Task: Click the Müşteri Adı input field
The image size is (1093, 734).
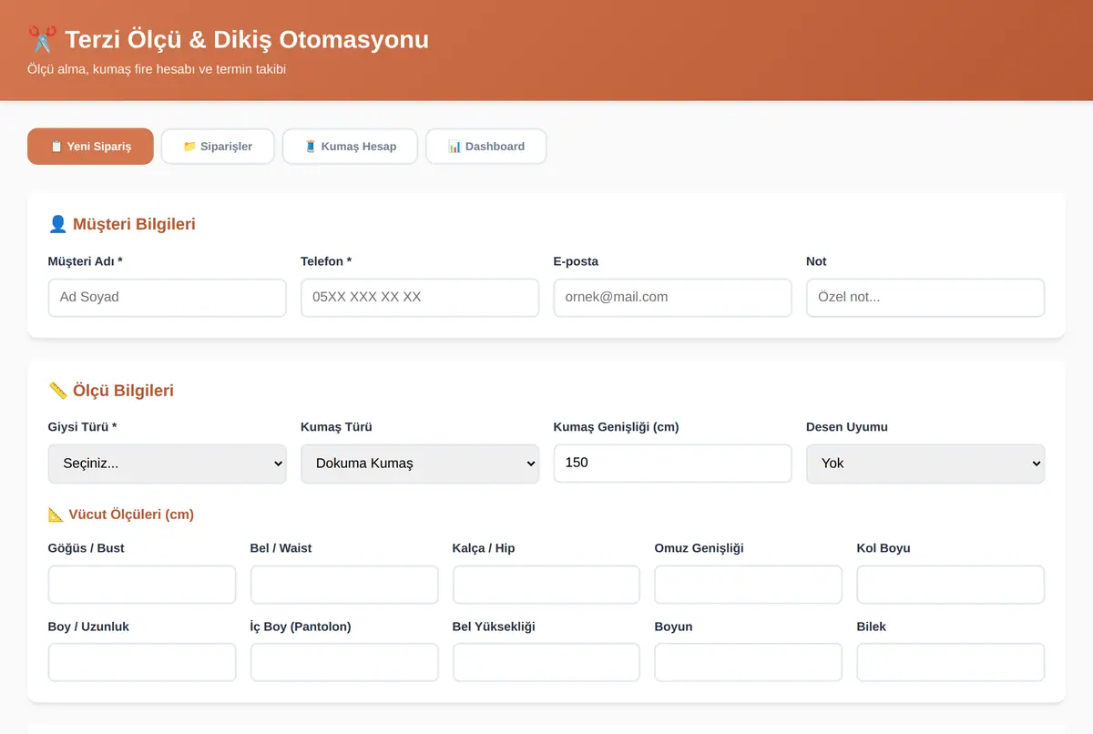Action: click(168, 298)
